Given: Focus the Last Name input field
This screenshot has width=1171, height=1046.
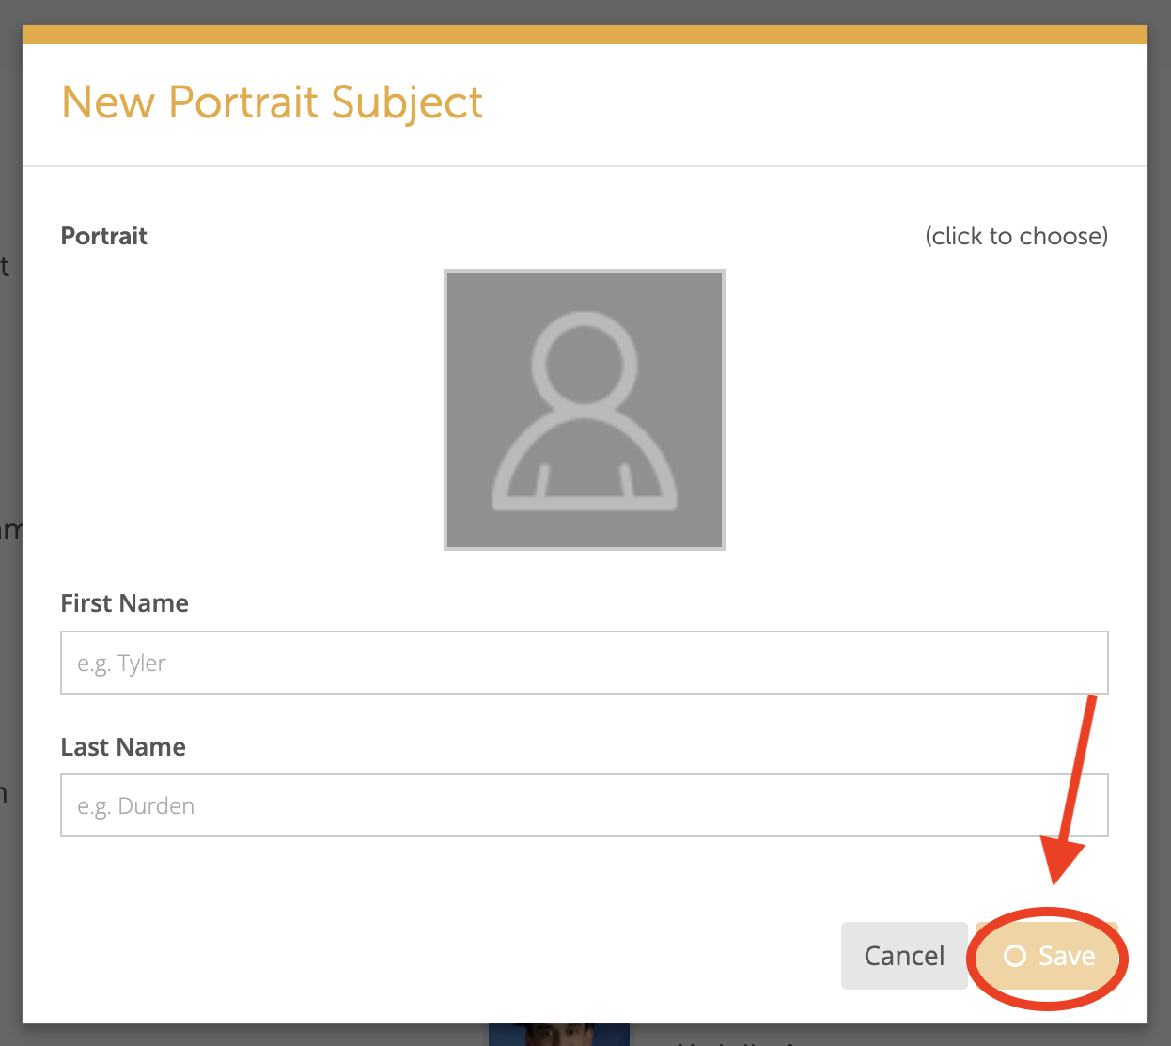Looking at the screenshot, I should pyautogui.click(x=585, y=805).
